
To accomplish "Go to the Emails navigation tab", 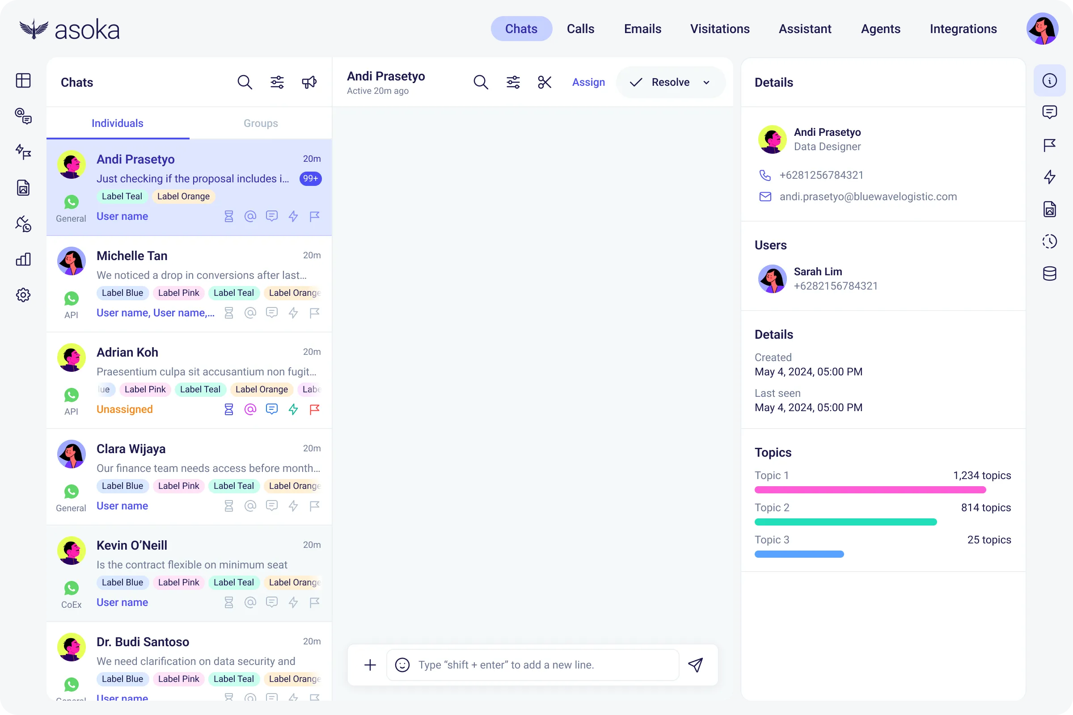I will click(642, 29).
